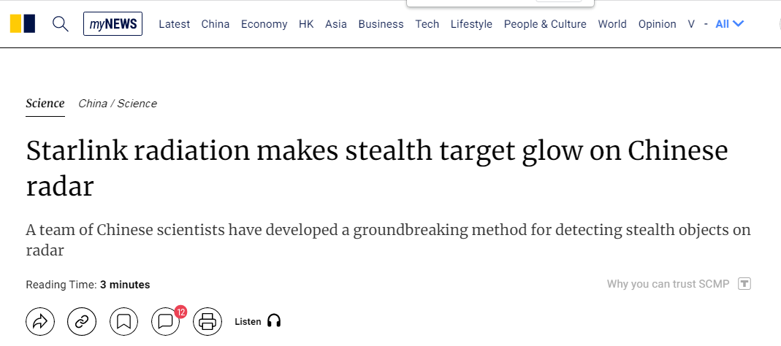Bookmark this article

[x=124, y=321]
